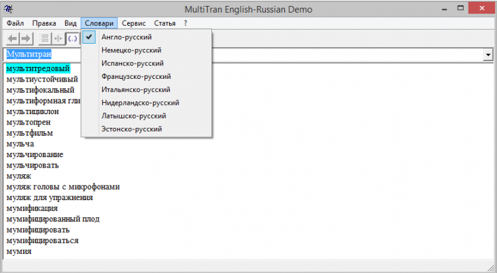The height and width of the screenshot is (273, 497).
Task: Choose Итальянско-русский dictionary
Action: (x=146, y=89)
